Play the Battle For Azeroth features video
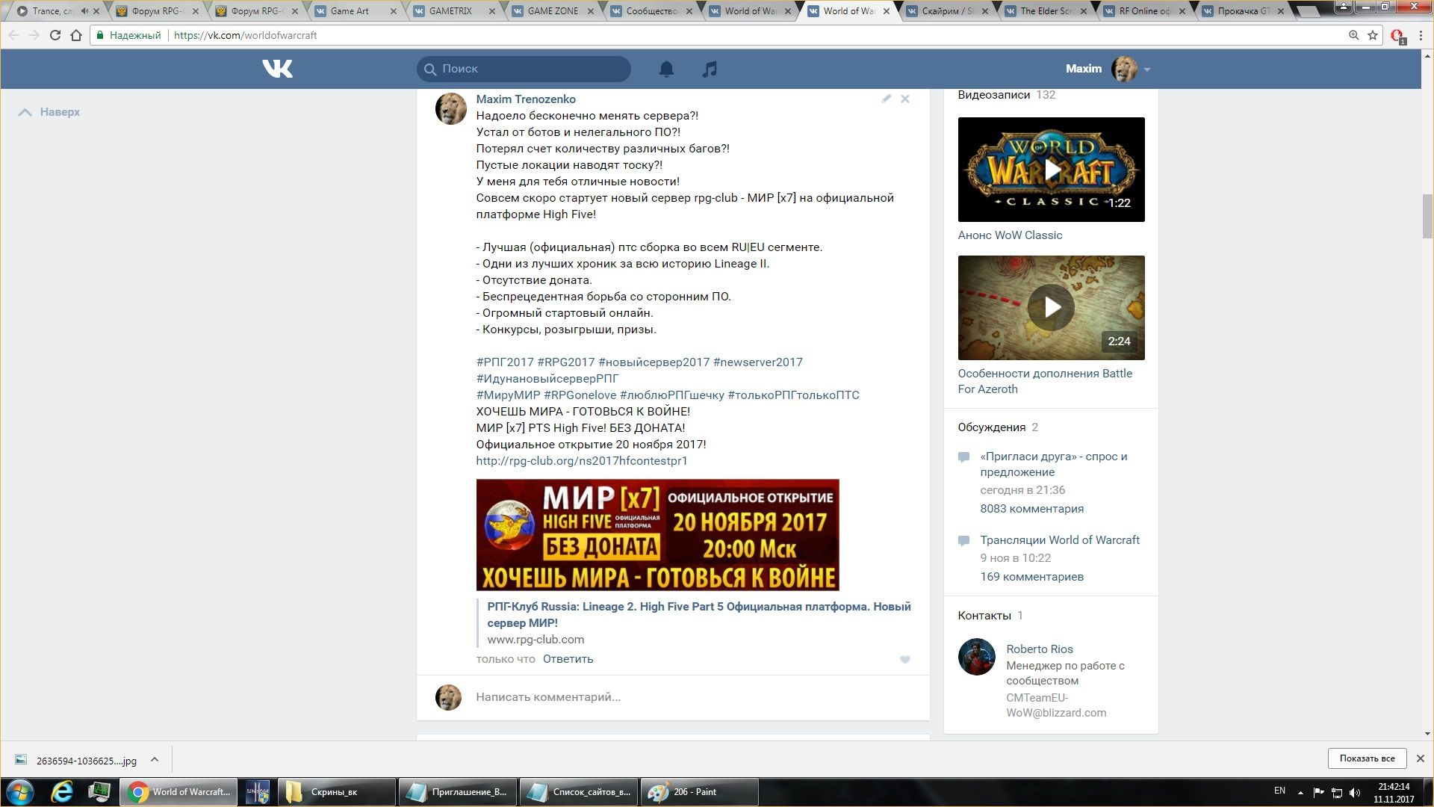Screen dimensions: 1434x807 [1051, 307]
